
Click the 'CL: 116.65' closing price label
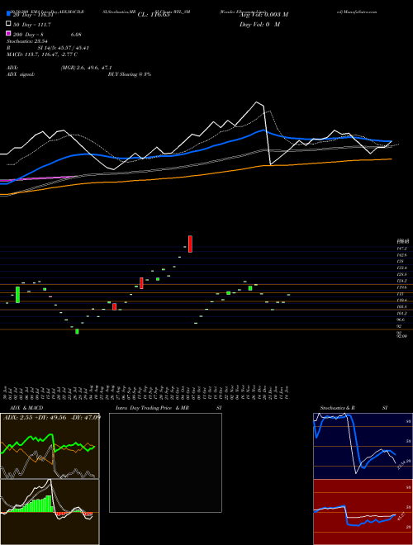[x=154, y=15]
